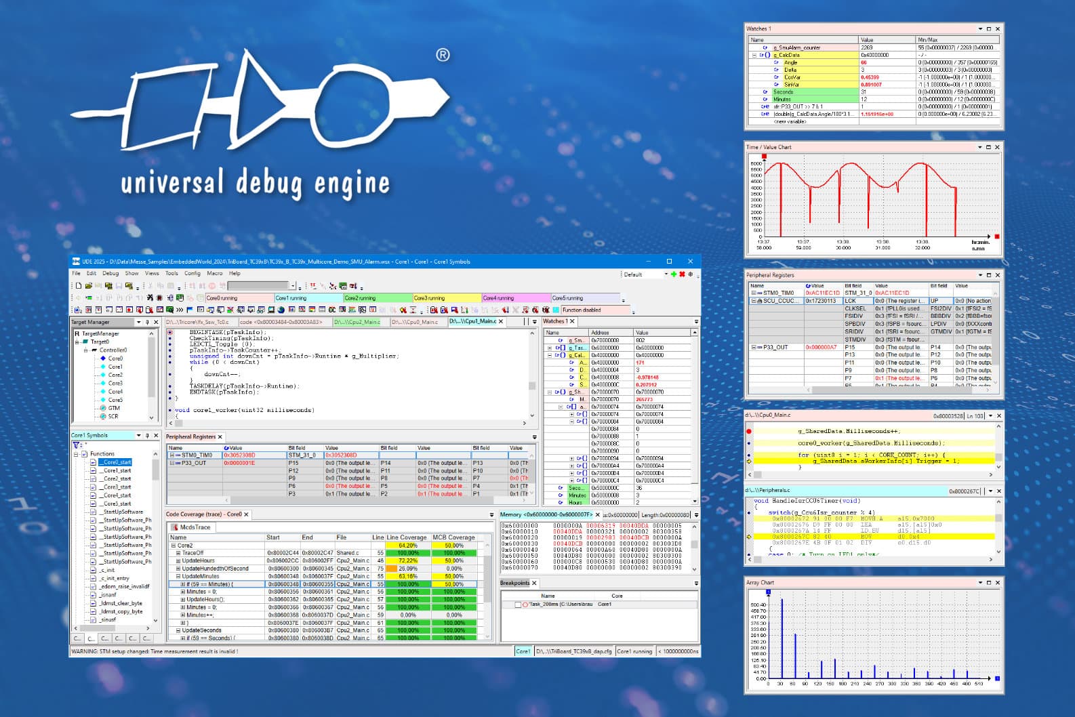This screenshot has width=1075, height=717.
Task: Click the blue flag toolbar icon
Action: click(190, 310)
